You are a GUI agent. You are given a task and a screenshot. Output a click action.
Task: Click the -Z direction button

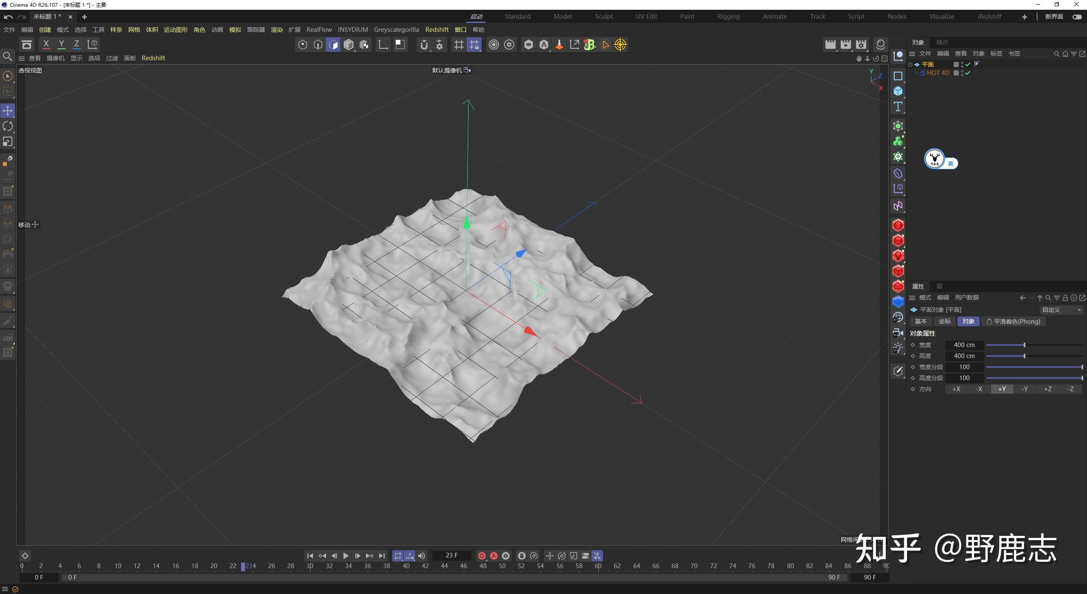coord(1071,389)
